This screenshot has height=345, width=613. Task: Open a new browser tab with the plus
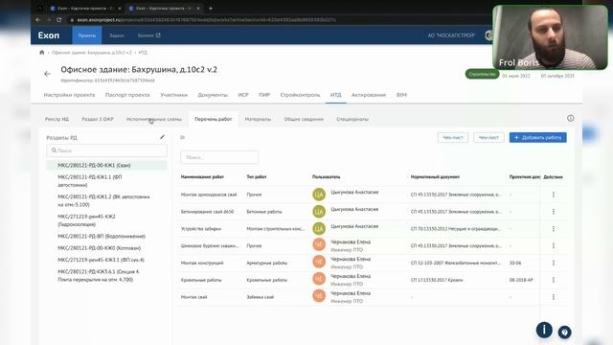[x=211, y=9]
